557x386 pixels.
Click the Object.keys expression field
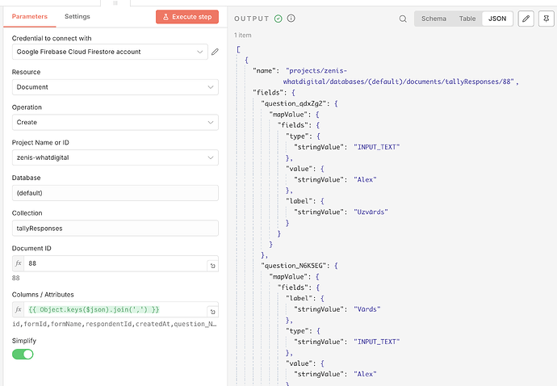click(x=115, y=309)
